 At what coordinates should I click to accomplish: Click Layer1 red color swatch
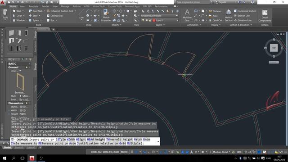tap(154, 20)
